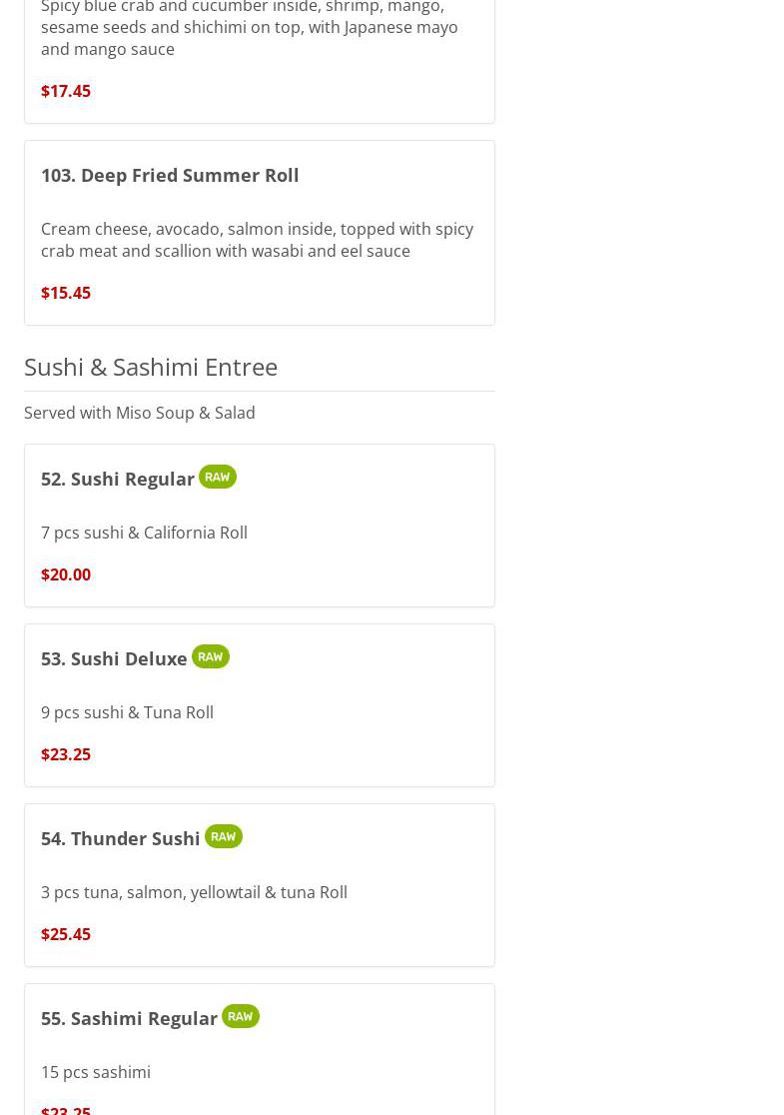
Task: Select 55. Sashimi Regular item title
Action: click(129, 1018)
